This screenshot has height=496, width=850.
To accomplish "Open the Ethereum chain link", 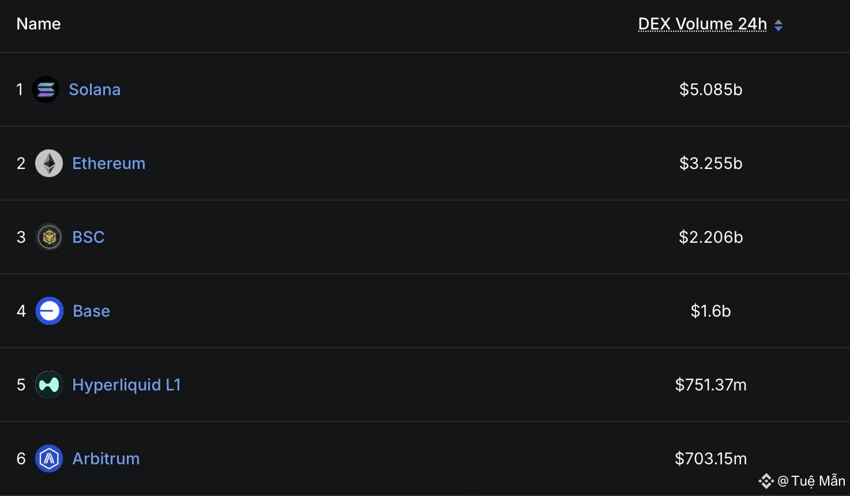I will [x=108, y=163].
